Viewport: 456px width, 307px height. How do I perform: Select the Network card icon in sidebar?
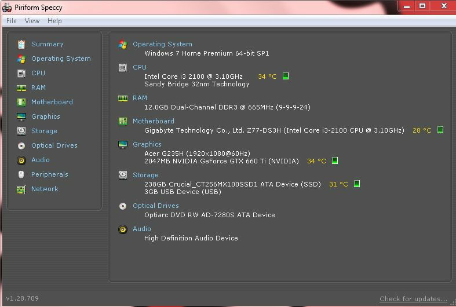pyautogui.click(x=21, y=189)
